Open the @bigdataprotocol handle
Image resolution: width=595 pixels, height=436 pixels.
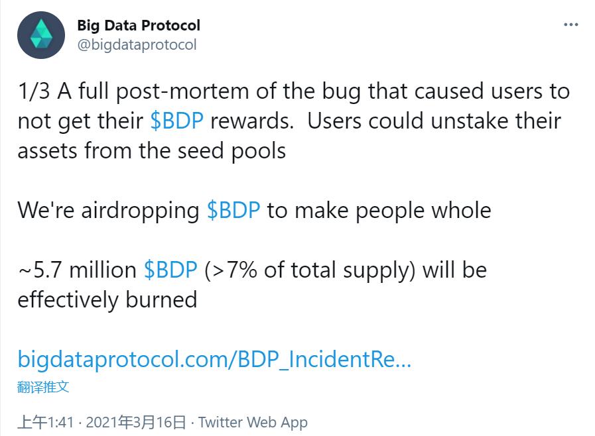click(135, 45)
